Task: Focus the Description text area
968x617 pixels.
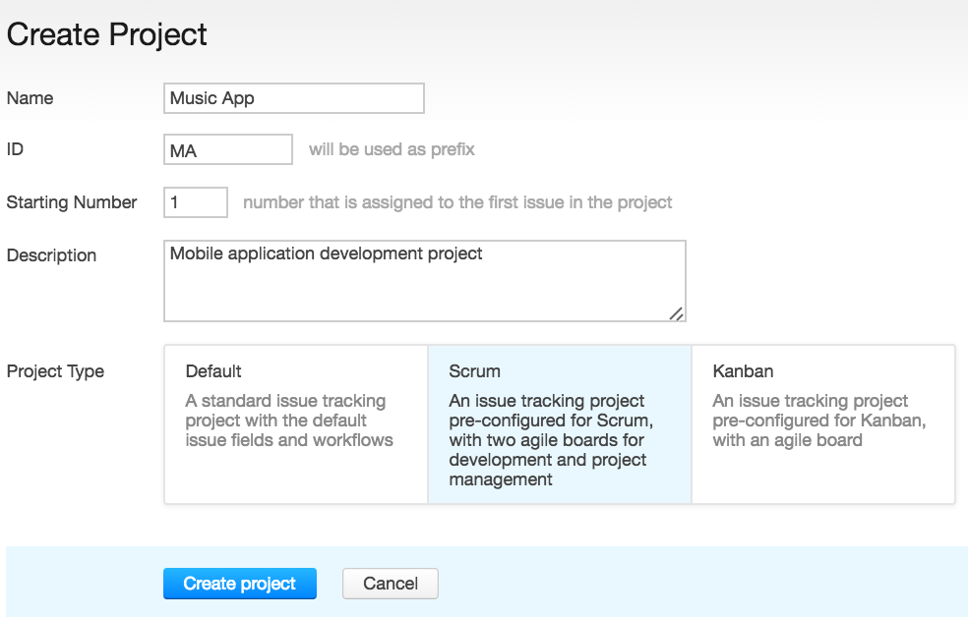Action: (425, 280)
